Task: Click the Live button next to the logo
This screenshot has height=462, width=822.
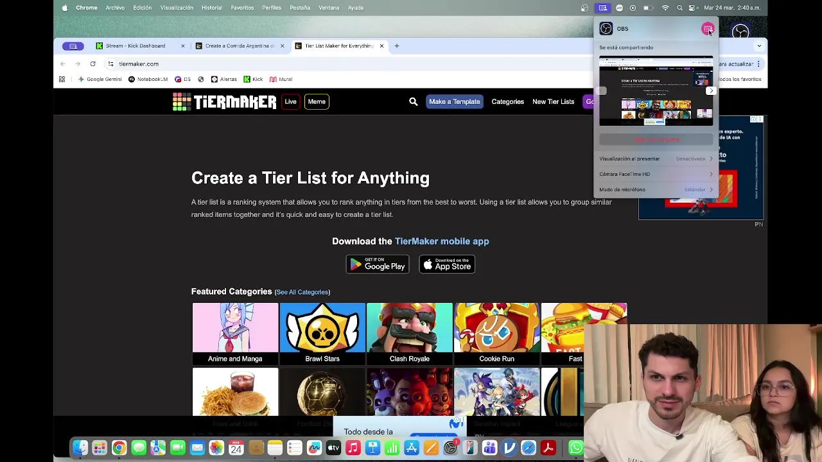Action: coord(290,101)
